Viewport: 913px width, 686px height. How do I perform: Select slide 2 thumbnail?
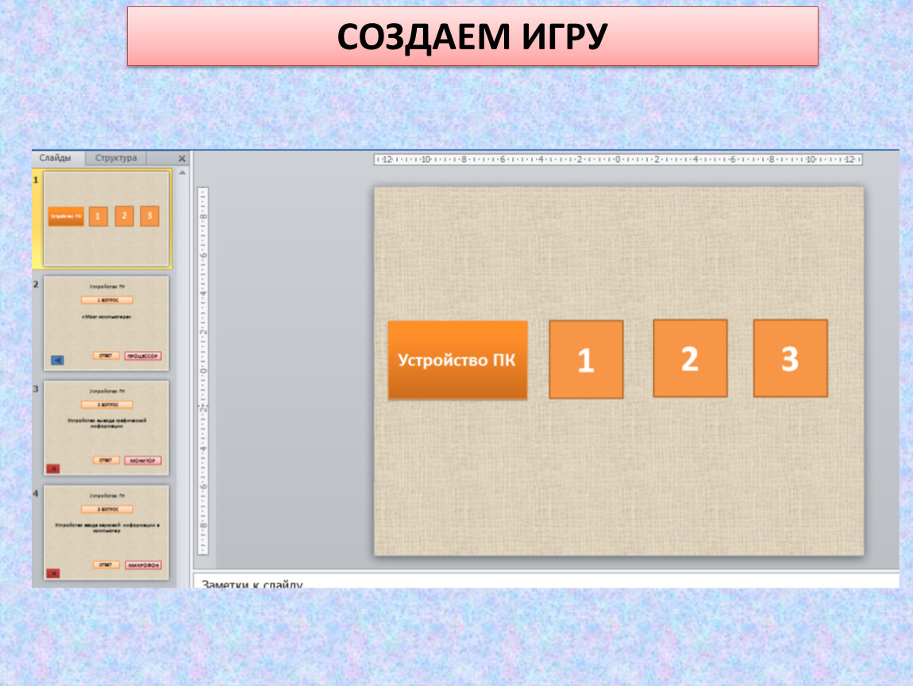click(x=106, y=323)
